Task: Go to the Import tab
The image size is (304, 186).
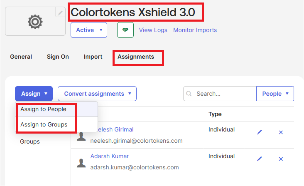Action: pos(93,57)
